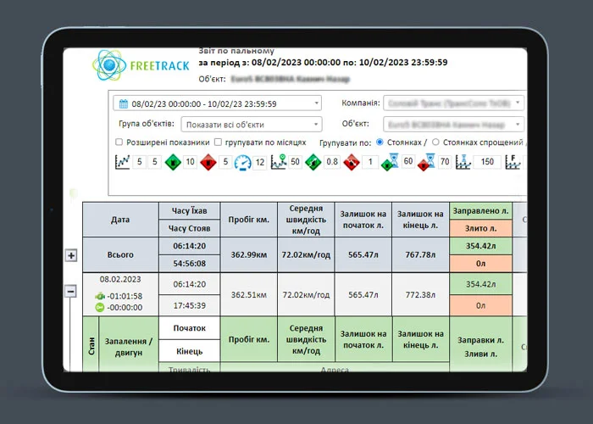Click the chart smoothing icon at row start
The height and width of the screenshot is (424, 593).
[x=121, y=162]
